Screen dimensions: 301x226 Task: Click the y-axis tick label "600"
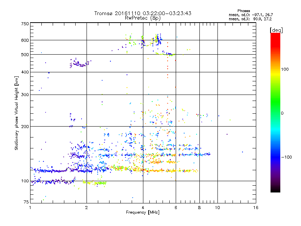tap(25, 40)
